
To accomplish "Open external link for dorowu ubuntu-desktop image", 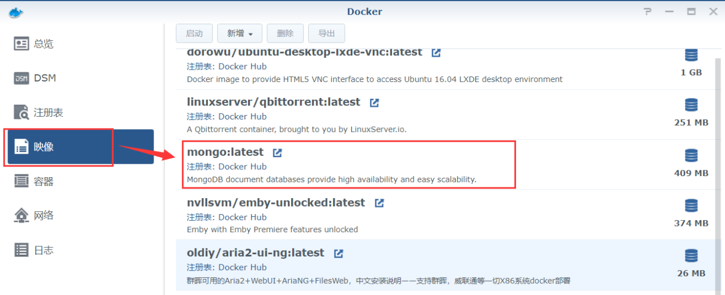I will coord(436,53).
